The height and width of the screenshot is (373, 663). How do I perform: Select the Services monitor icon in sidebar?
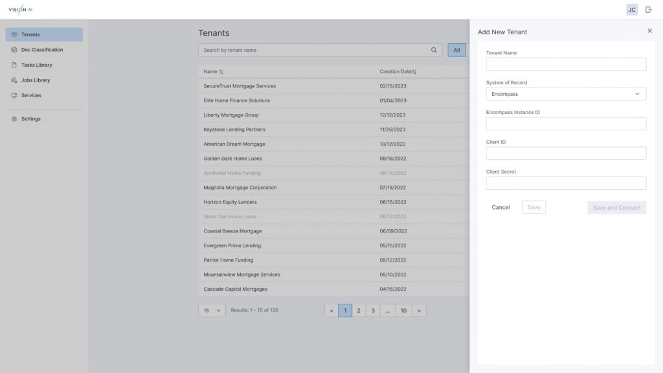(x=13, y=95)
